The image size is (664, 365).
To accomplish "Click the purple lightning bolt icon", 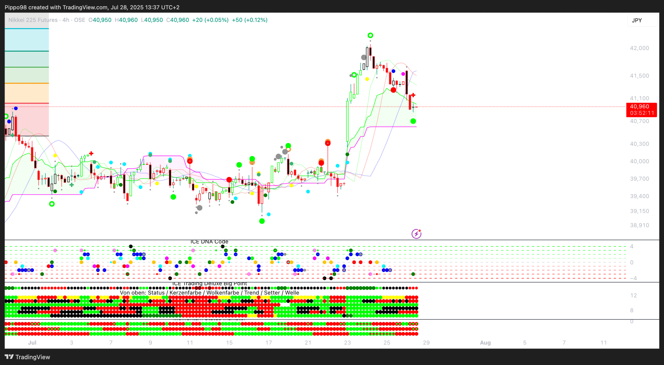I will (x=416, y=234).
